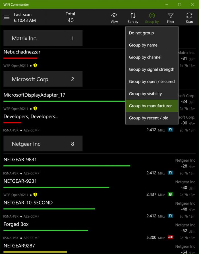Open the hamburger navigation menu

[7, 17]
